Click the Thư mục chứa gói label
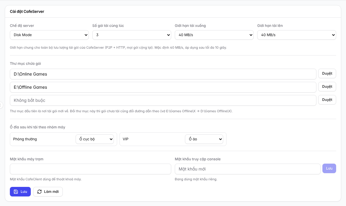 [25, 64]
